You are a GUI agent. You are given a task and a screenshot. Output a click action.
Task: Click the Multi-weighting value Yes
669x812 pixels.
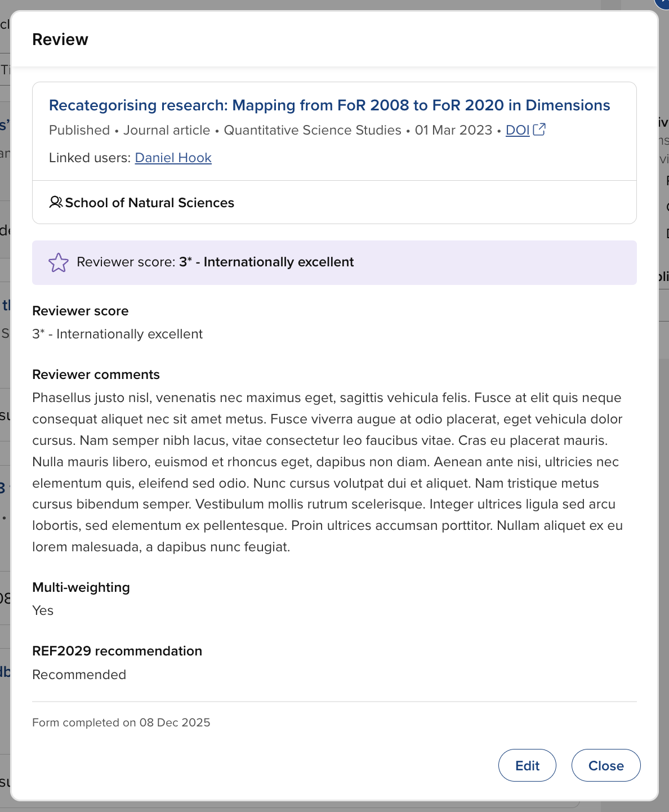[43, 610]
